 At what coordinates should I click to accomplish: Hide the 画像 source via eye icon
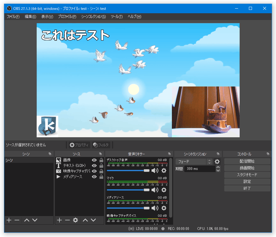point(94,160)
